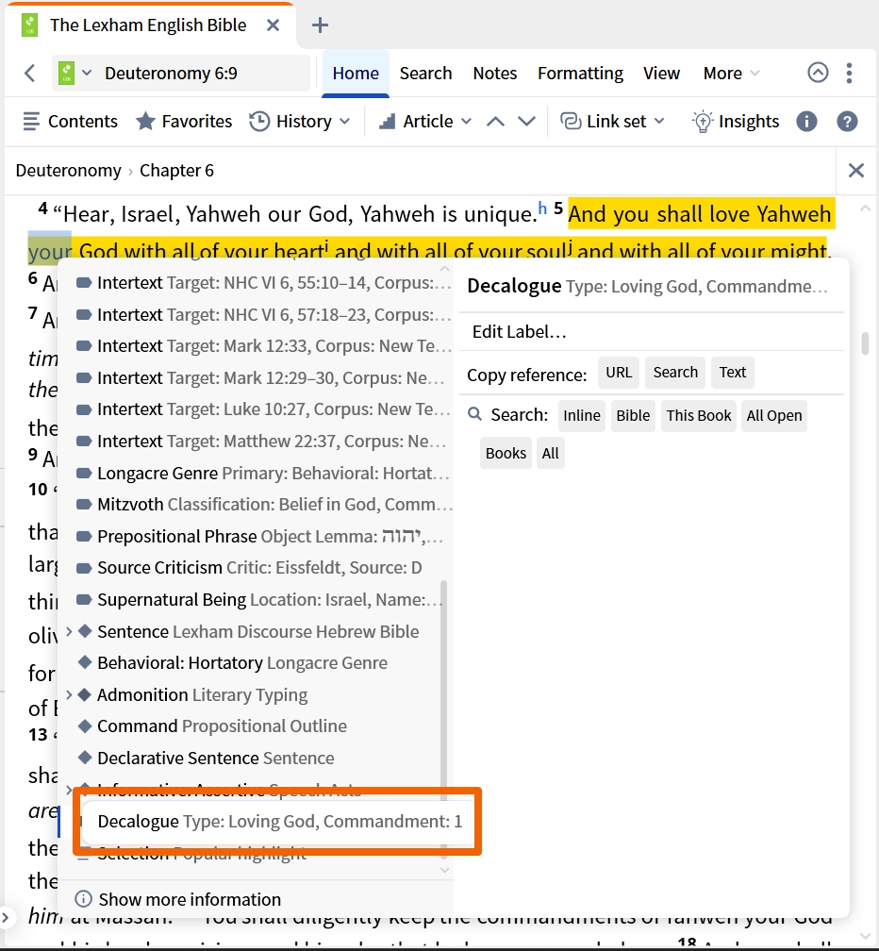The width and height of the screenshot is (879, 951).
Task: Select Intertext Target NHC VI 6, 55:10–14
Action: pos(263,283)
